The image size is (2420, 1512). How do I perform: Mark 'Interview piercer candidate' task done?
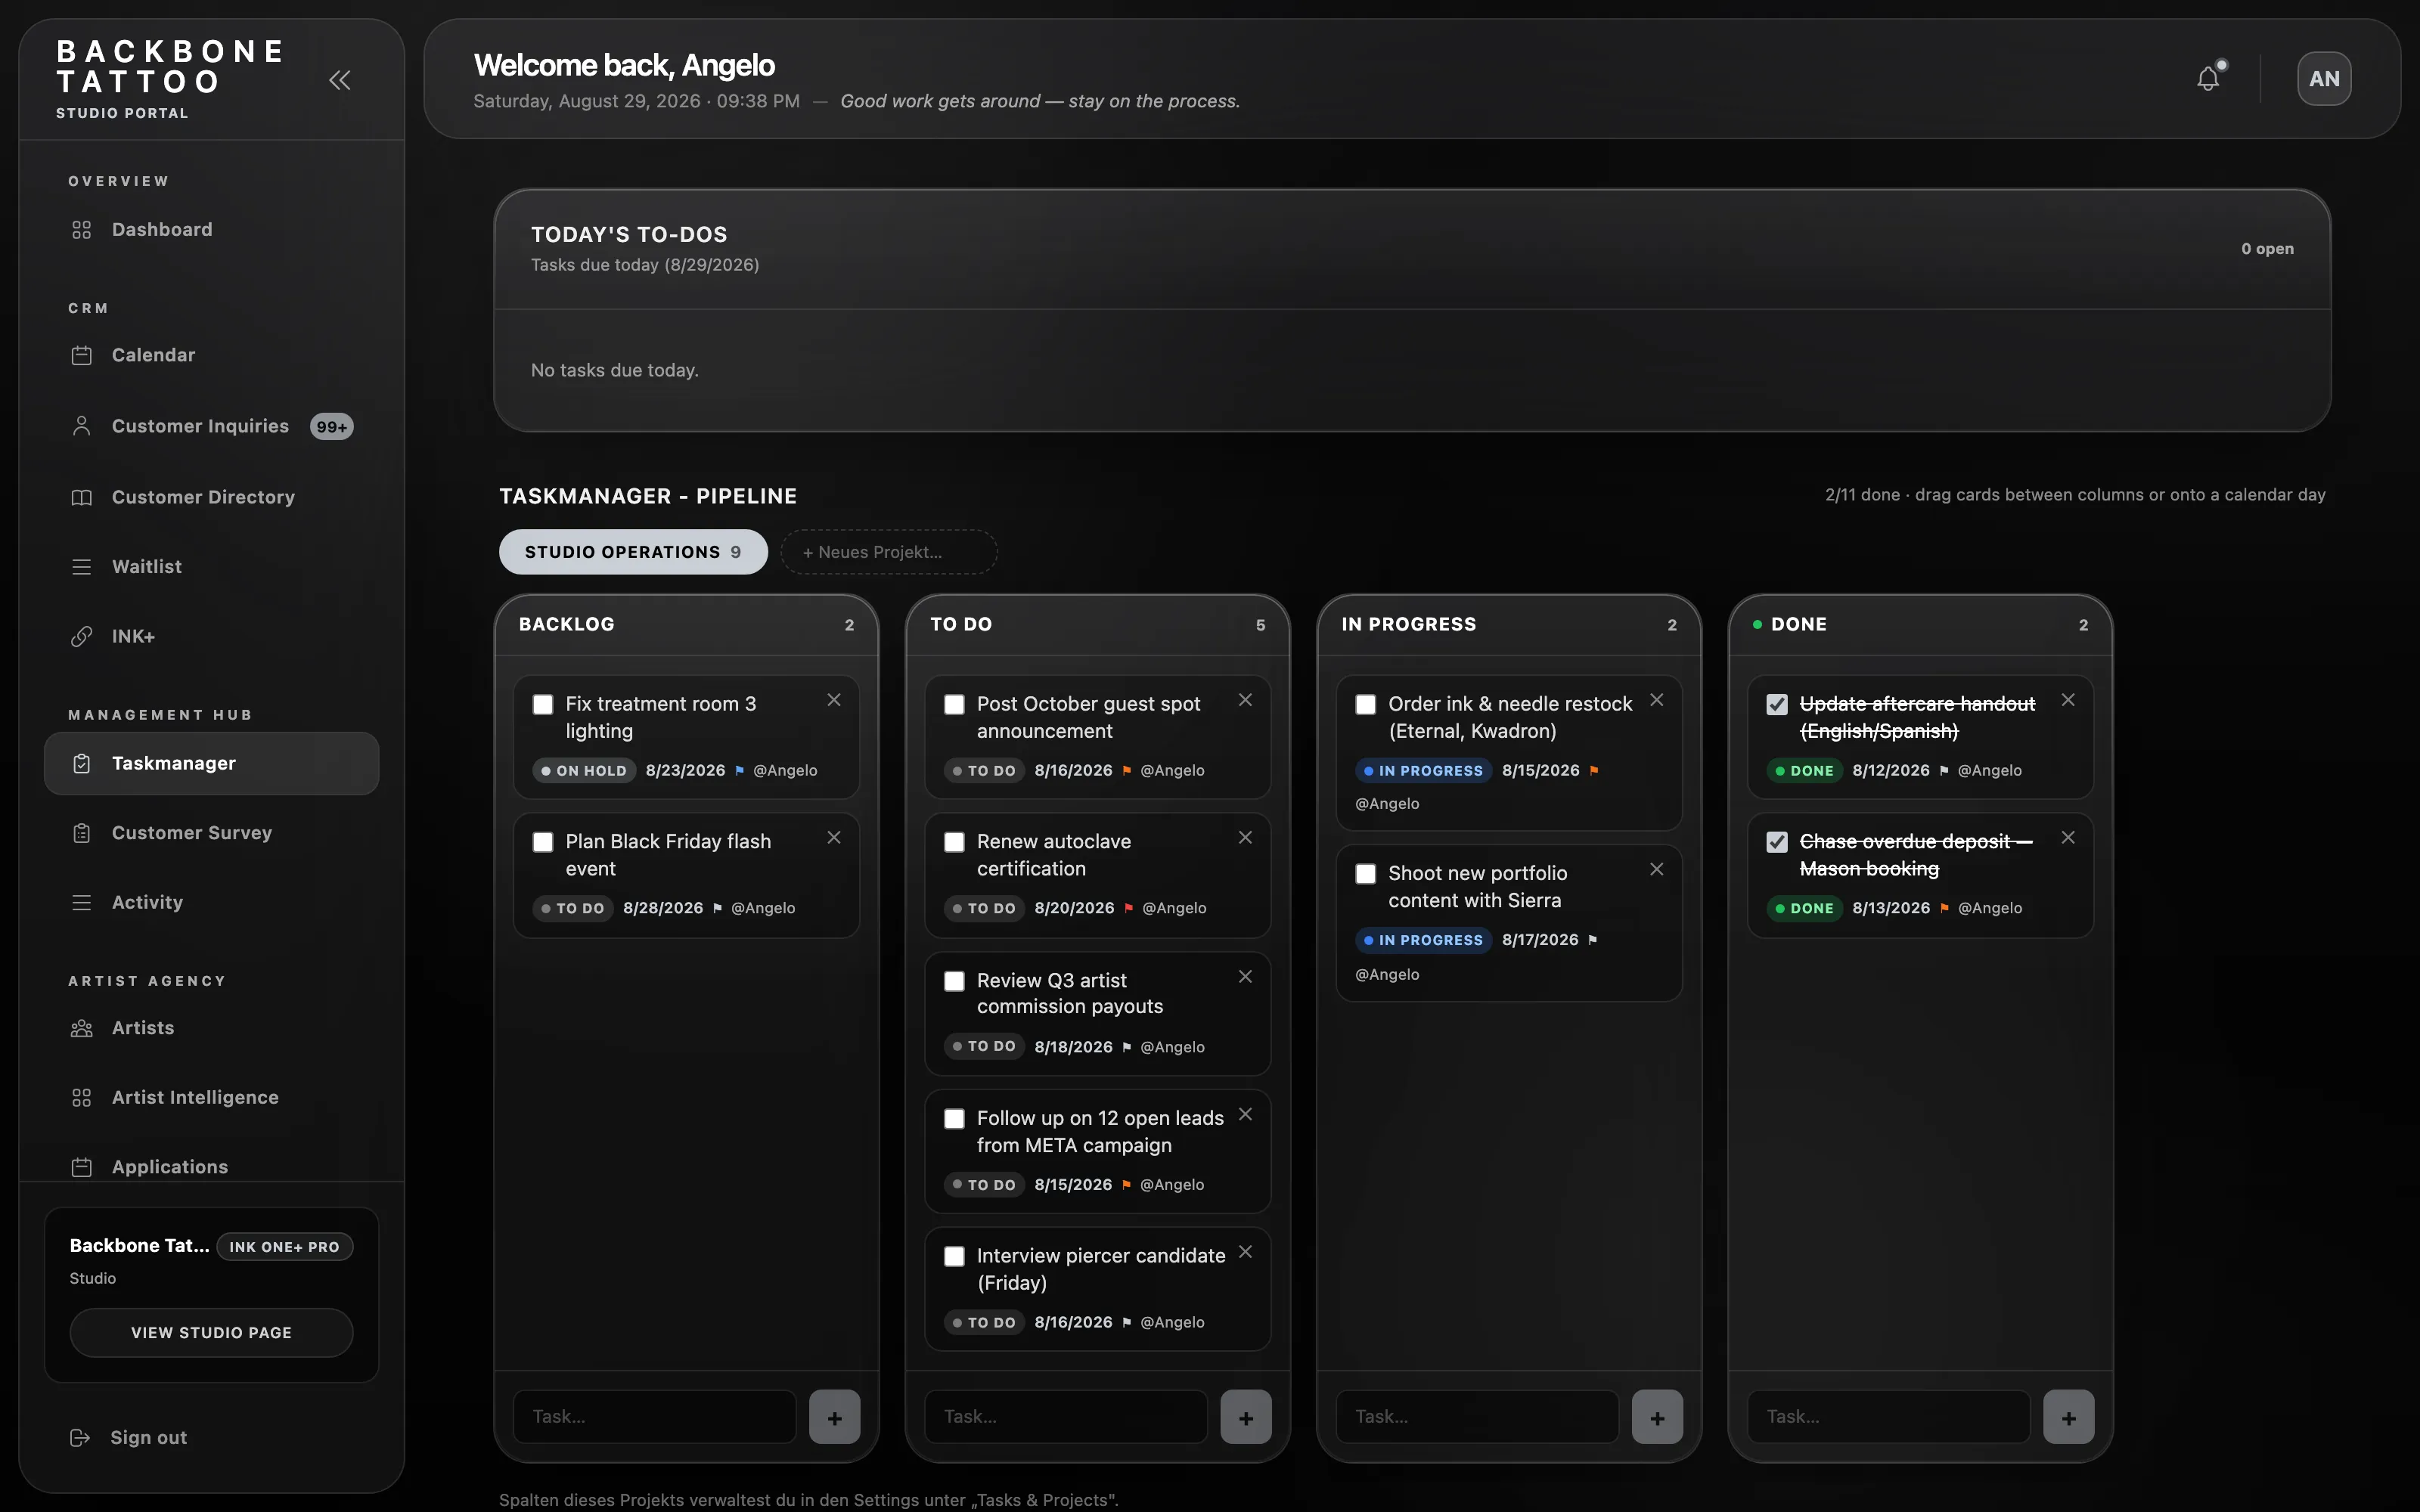pos(954,1256)
